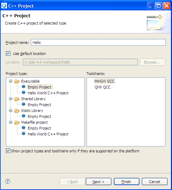Viewport: 172px width, 190px height.
Task: Click the Next button
Action: tap(99, 181)
